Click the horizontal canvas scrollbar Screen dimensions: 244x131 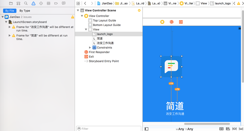[x=207, y=124]
